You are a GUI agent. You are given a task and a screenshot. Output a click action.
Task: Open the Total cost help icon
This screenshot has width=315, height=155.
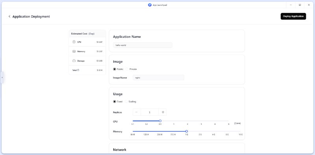78,70
